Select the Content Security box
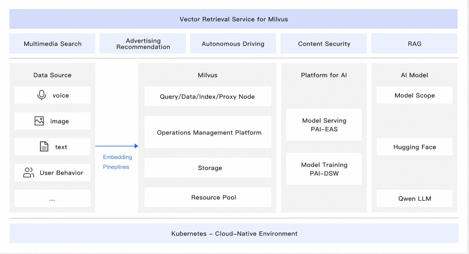The height and width of the screenshot is (254, 469). point(324,44)
